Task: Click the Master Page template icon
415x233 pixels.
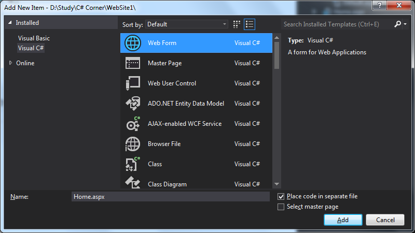Action: [133, 63]
